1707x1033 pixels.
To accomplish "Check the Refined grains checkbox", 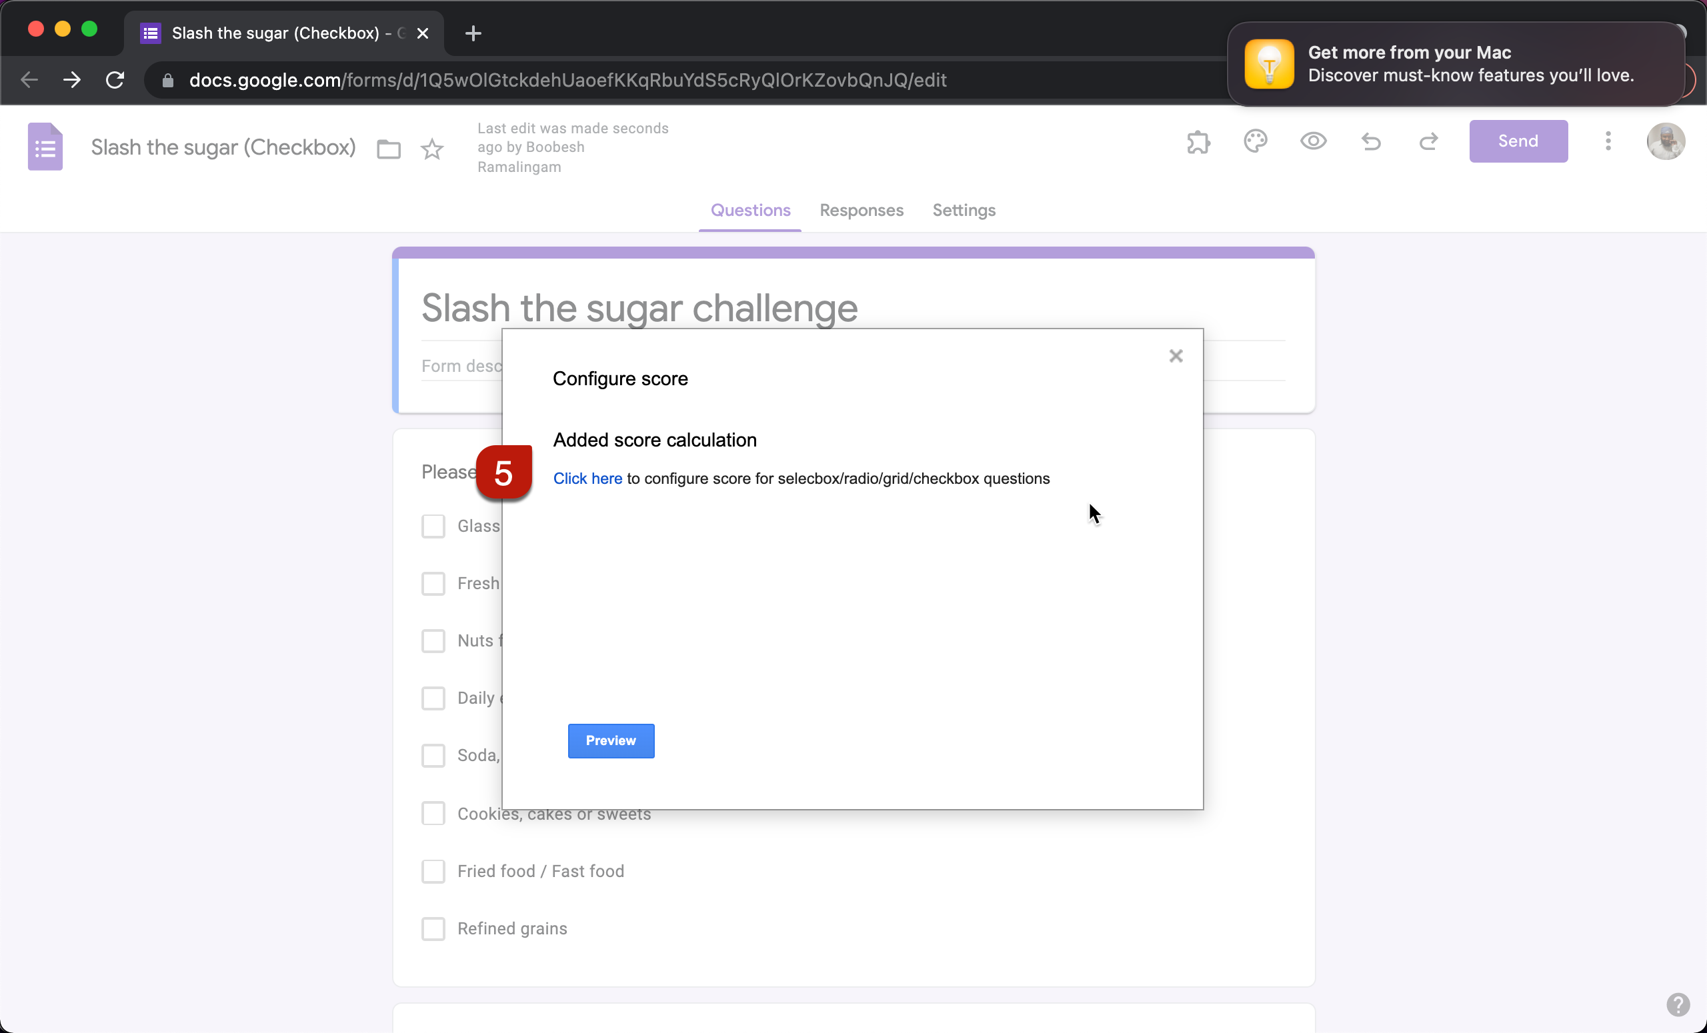I will pos(433,928).
